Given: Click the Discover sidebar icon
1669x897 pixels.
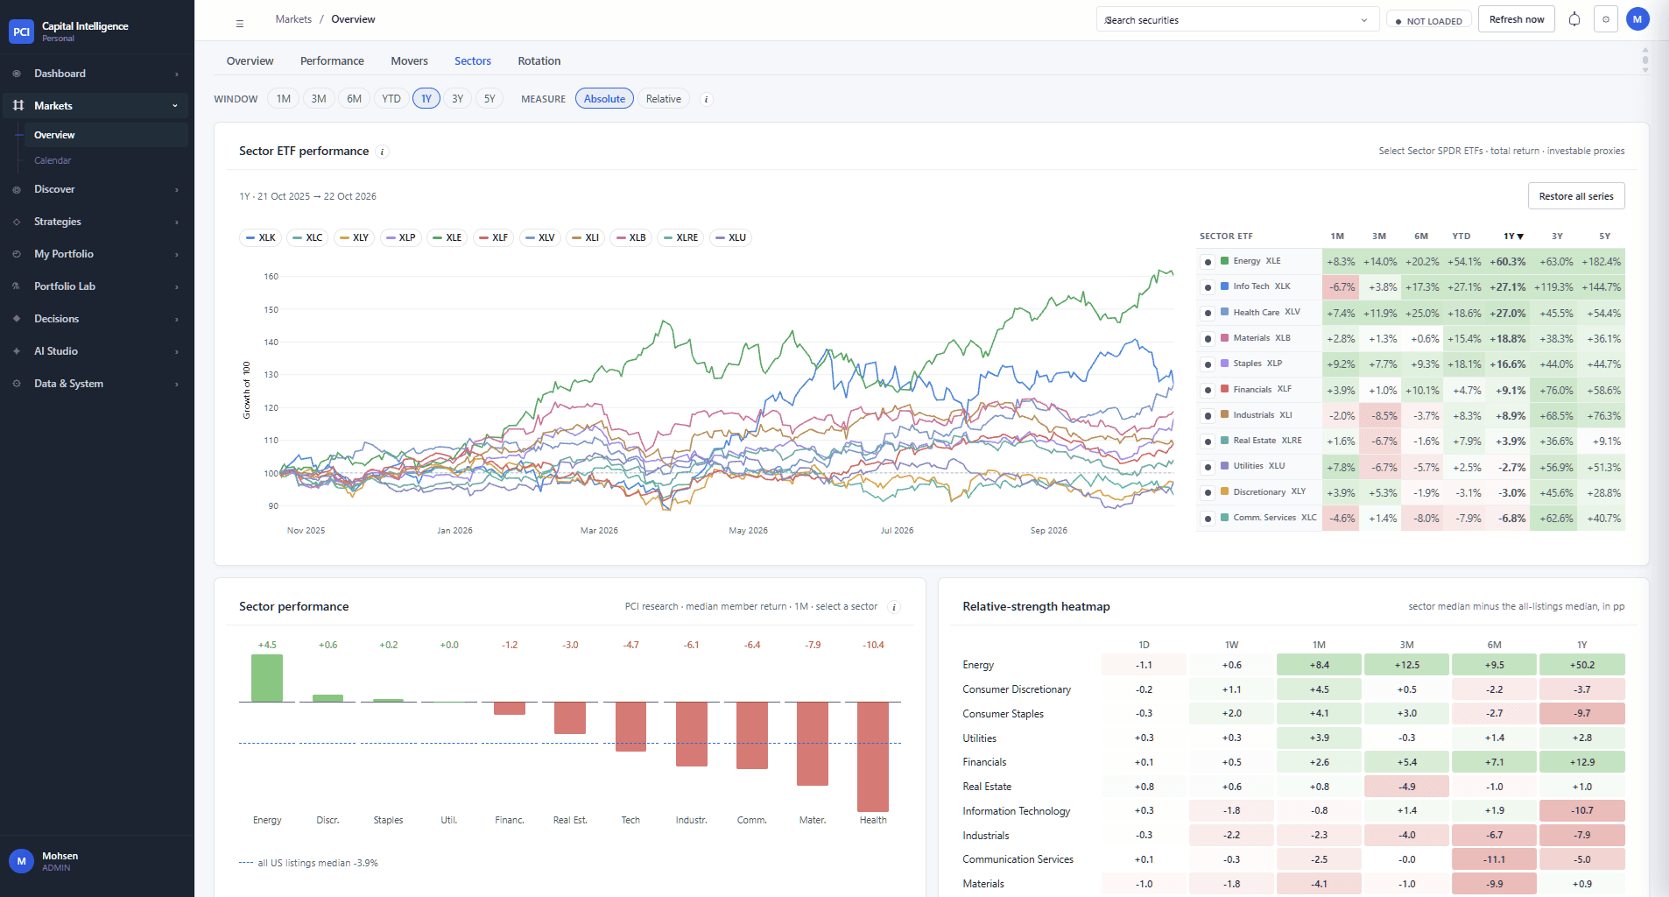Looking at the screenshot, I should [17, 189].
